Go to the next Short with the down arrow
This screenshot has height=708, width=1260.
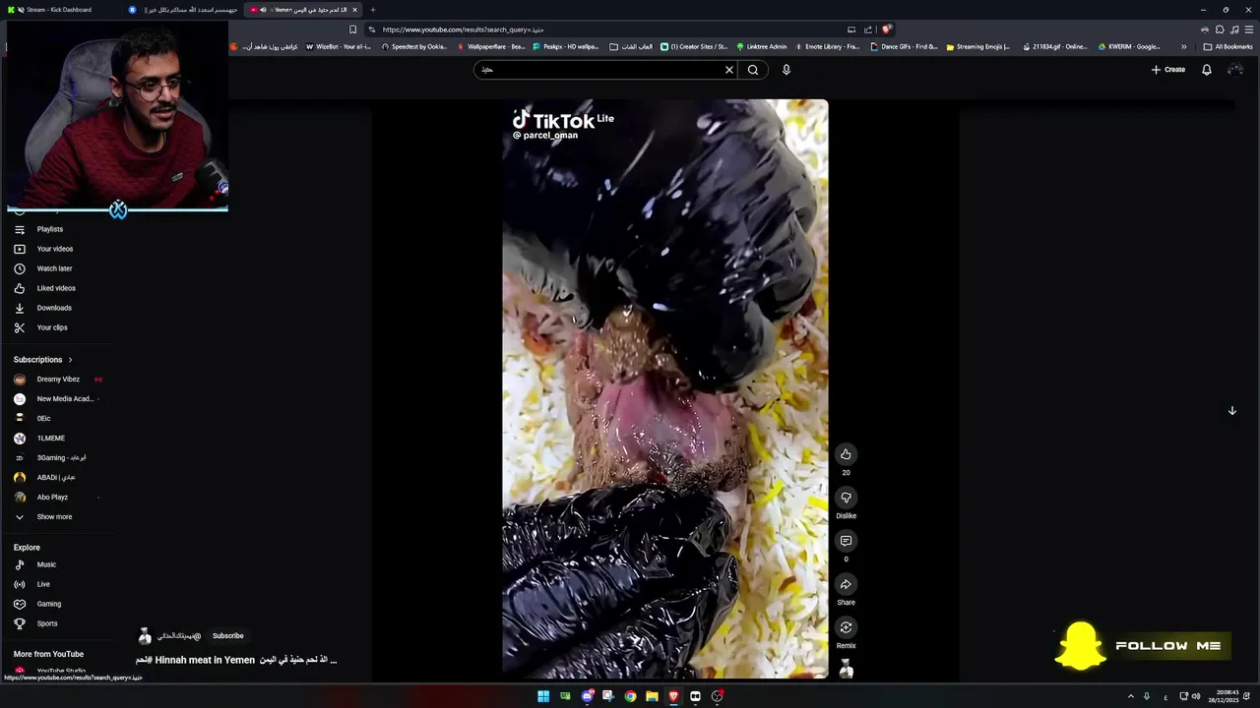point(1231,411)
